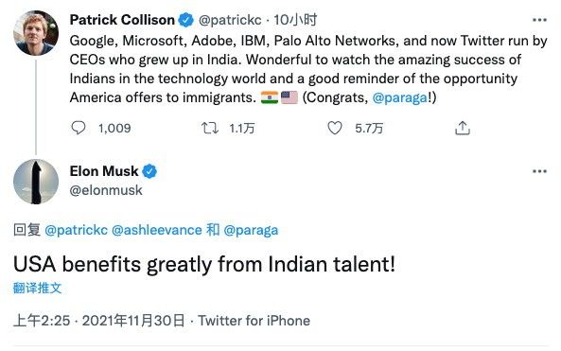Retweet Patrick Collison's tweet
The image size is (561, 351).
click(210, 128)
